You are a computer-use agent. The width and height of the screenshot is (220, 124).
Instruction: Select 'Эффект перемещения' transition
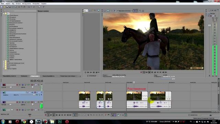click(x=15, y=60)
